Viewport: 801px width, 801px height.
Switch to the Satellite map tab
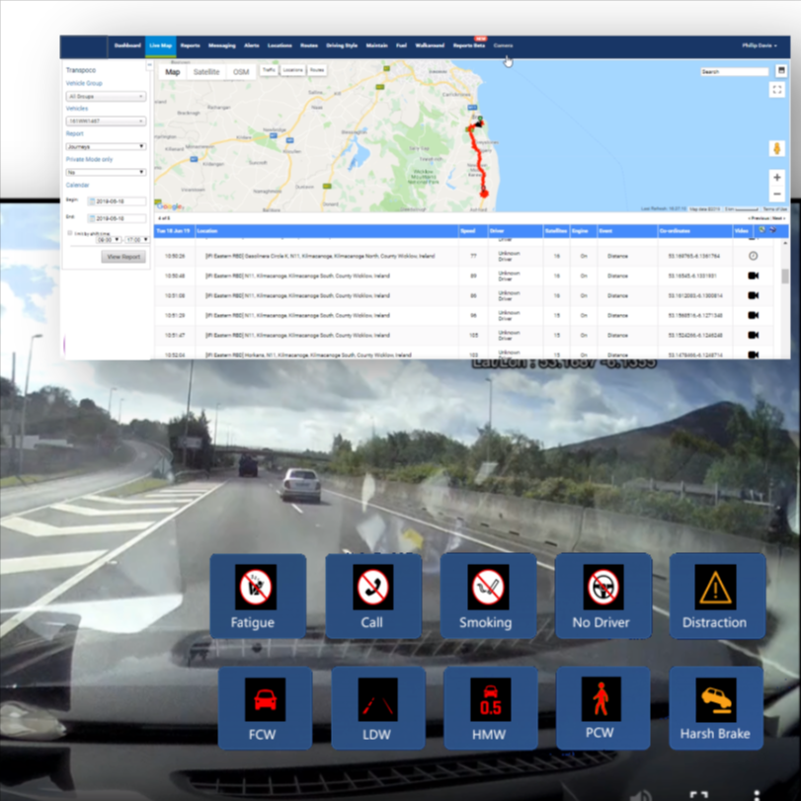[x=207, y=72]
